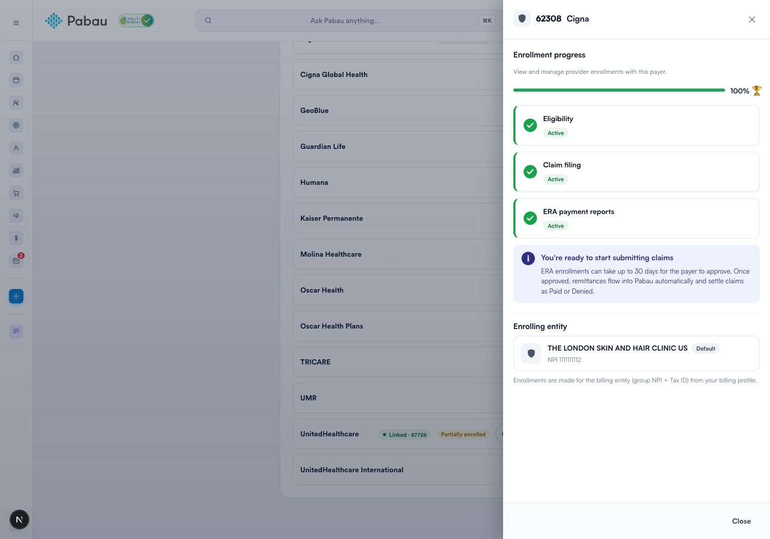Open the Clients sidebar icon
770x539 pixels.
click(16, 103)
